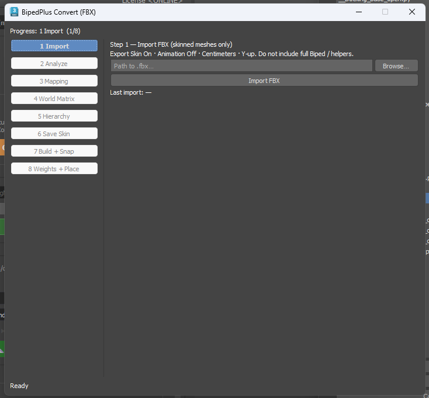Open 8 Weights + Place step
This screenshot has width=429, height=398.
point(54,168)
